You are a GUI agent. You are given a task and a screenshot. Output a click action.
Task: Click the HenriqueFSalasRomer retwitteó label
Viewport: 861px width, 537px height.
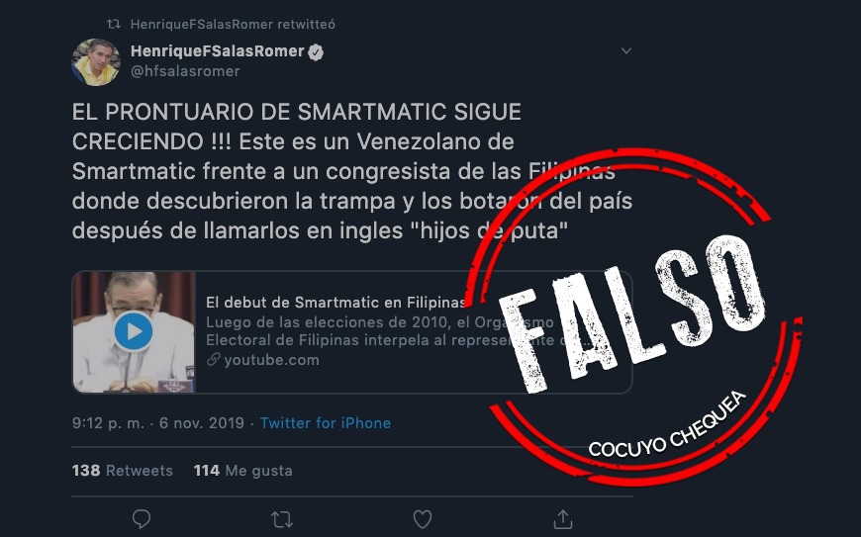[x=233, y=24]
